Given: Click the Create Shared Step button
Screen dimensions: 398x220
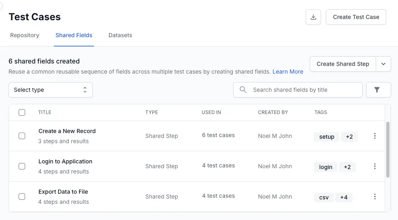Looking at the screenshot, I should click(x=343, y=64).
